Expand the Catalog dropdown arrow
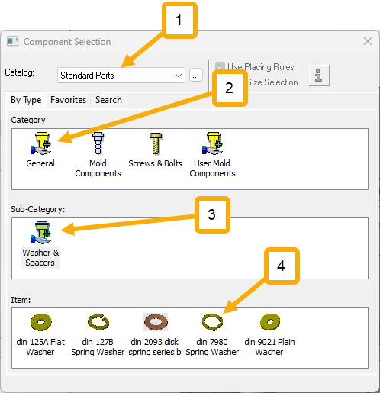Viewport: 380px width, 393px height. [x=179, y=76]
